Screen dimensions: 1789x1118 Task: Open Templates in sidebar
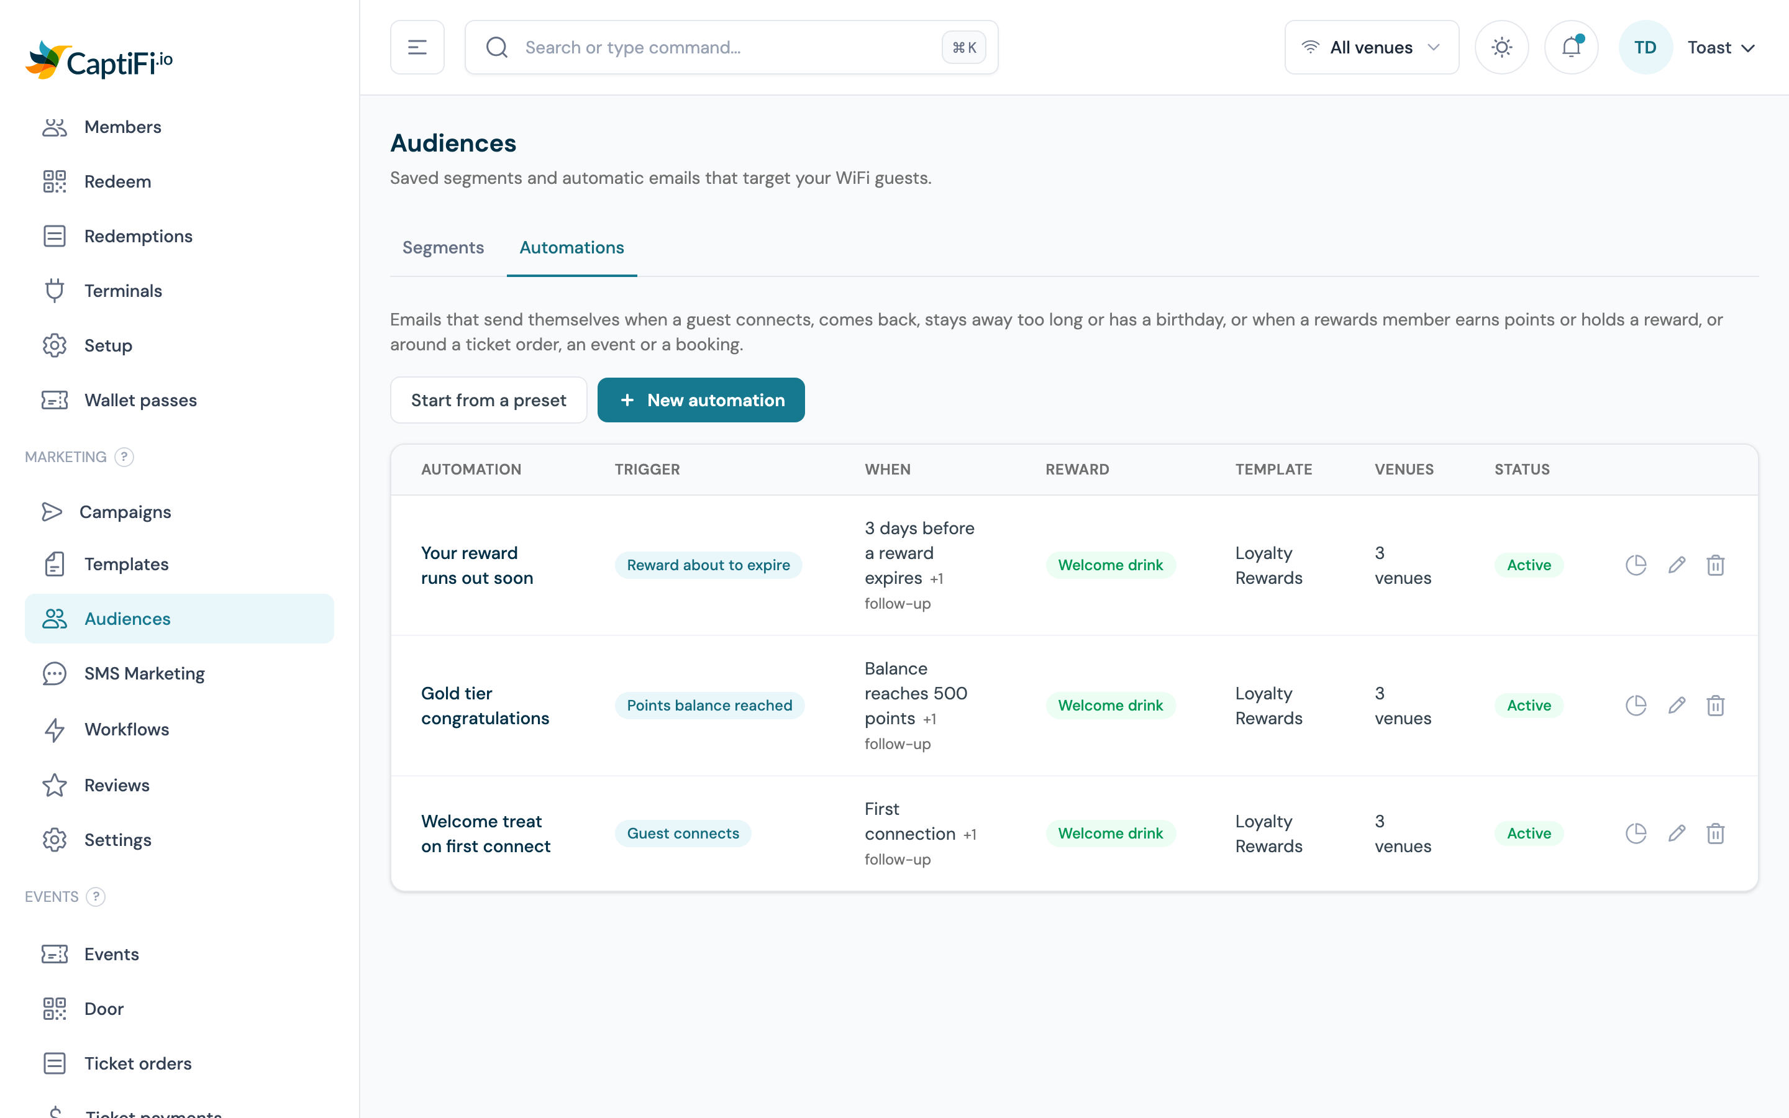179,564
